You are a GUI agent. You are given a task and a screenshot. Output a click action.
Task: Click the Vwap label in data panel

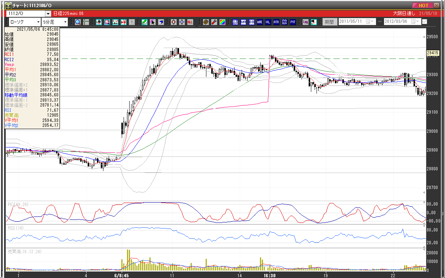[9, 65]
